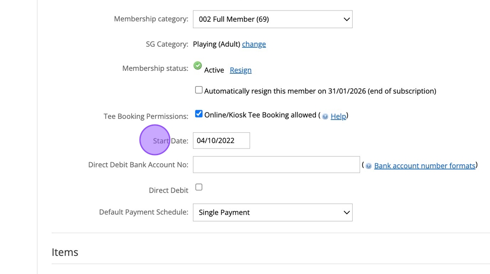This screenshot has height=274, width=490.
Task: Click the Tee Booking Permissions label
Action: 146,116
